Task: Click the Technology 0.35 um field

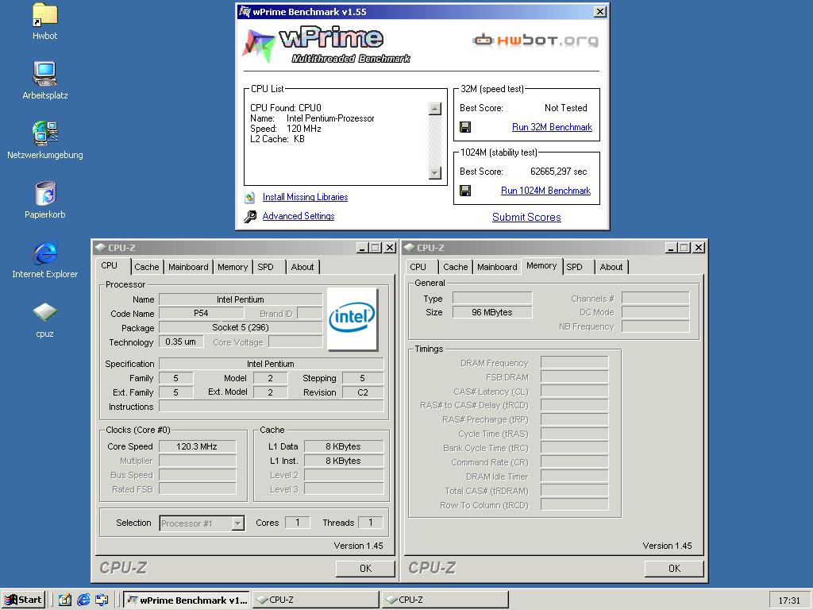Action: [180, 342]
